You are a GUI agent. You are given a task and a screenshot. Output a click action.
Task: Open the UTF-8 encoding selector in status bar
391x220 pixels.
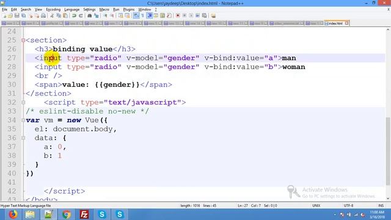click(x=348, y=205)
